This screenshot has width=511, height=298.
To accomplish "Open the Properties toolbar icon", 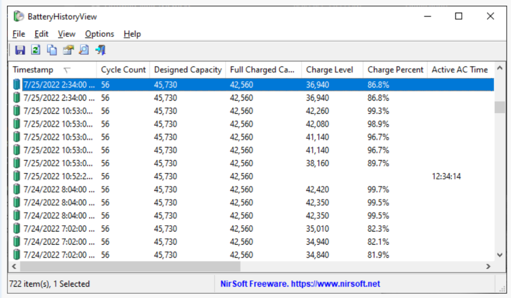I will tap(68, 50).
